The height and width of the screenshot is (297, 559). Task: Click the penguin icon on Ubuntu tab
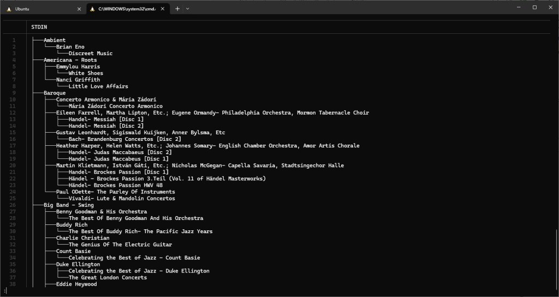tap(9, 9)
